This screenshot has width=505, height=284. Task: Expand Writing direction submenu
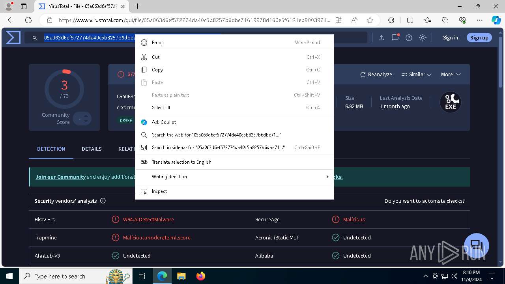[234, 177]
